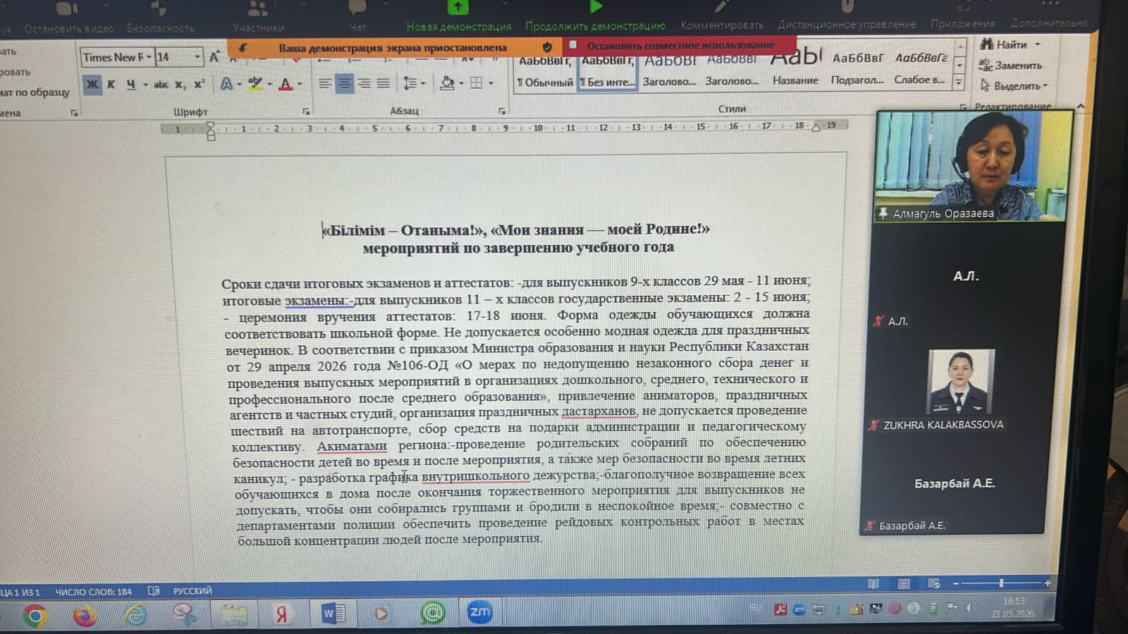Image resolution: width=1128 pixels, height=634 pixels.
Task: Toggle bold formatting (Ж) button
Action: [92, 85]
